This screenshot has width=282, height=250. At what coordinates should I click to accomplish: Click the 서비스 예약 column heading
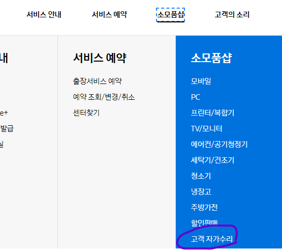(100, 58)
